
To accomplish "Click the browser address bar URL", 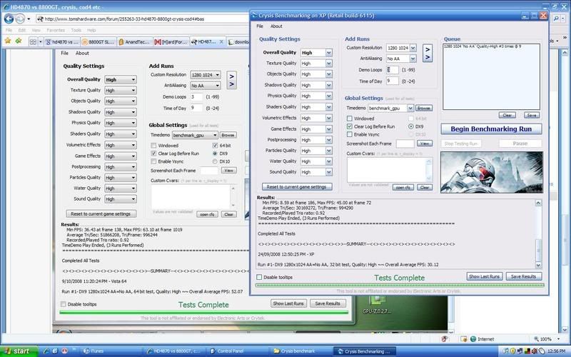I will pos(123,19).
